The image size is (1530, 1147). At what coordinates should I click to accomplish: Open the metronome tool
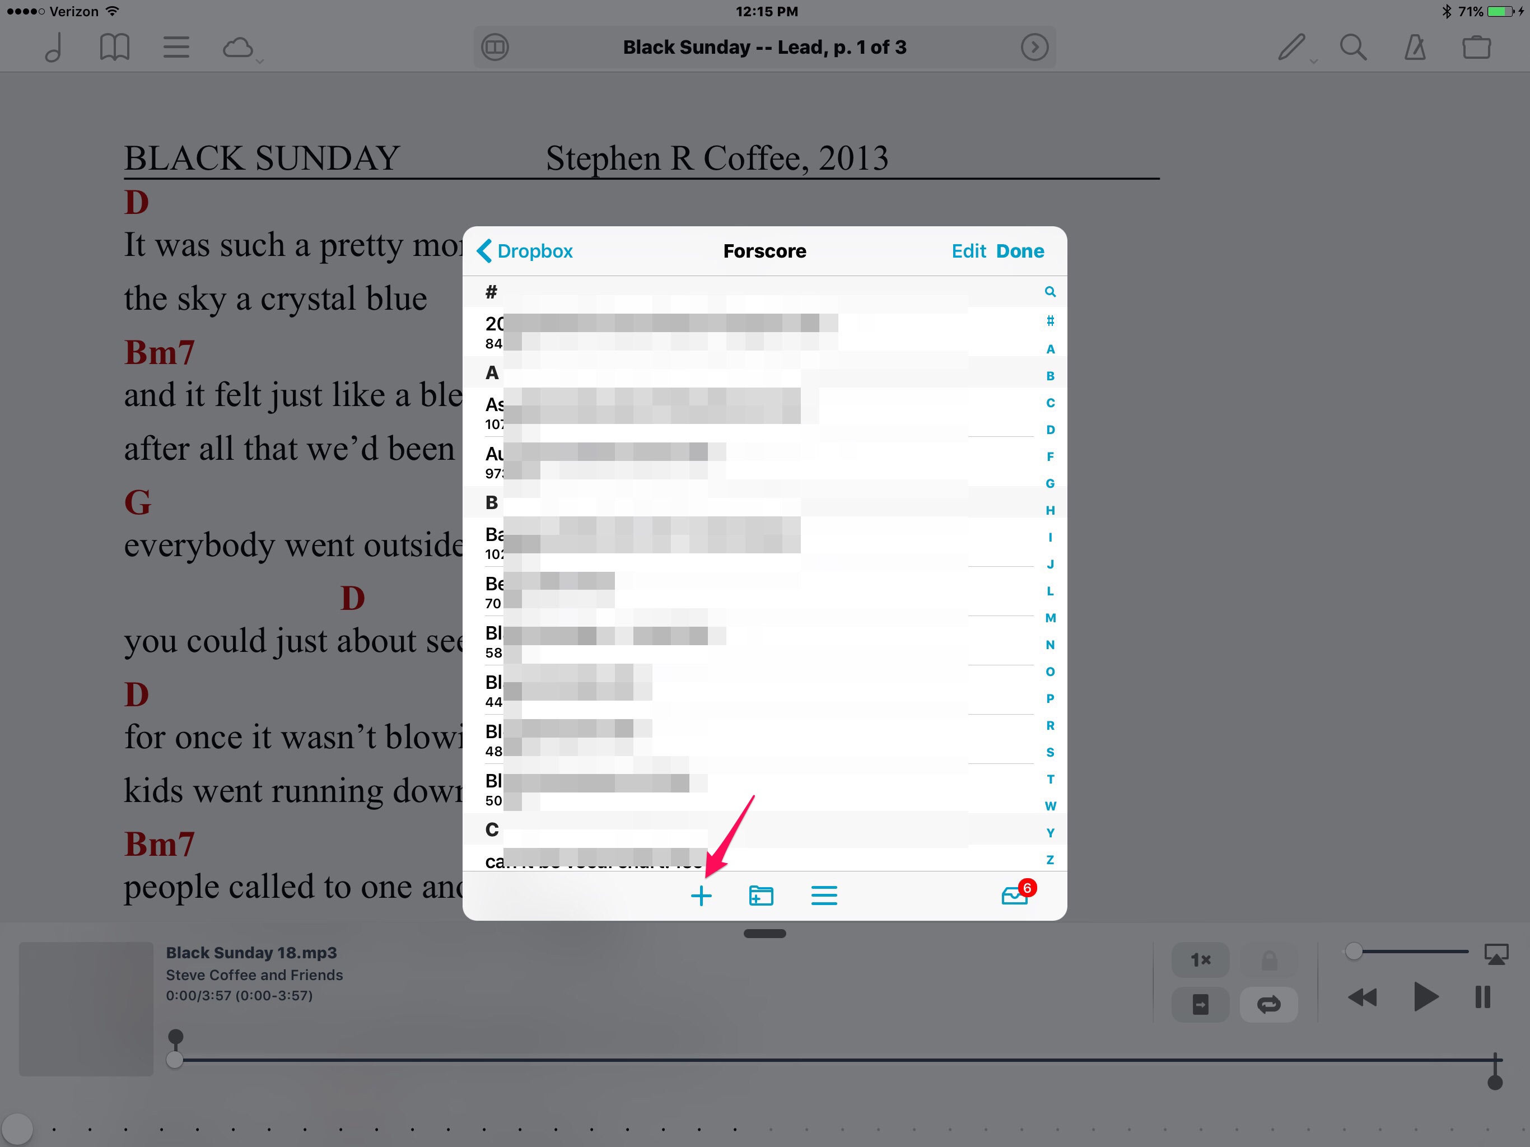tap(1415, 48)
